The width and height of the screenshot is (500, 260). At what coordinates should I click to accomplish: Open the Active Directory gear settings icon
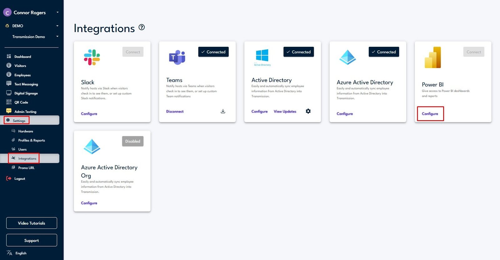coord(308,111)
